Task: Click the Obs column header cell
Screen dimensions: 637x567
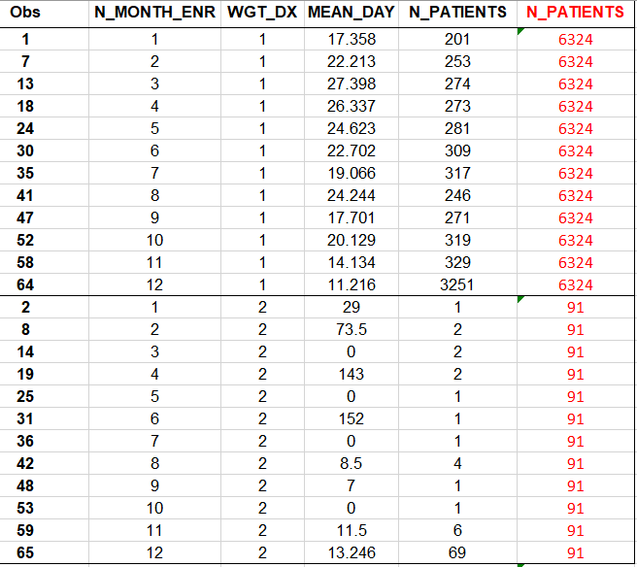Action: (26, 13)
